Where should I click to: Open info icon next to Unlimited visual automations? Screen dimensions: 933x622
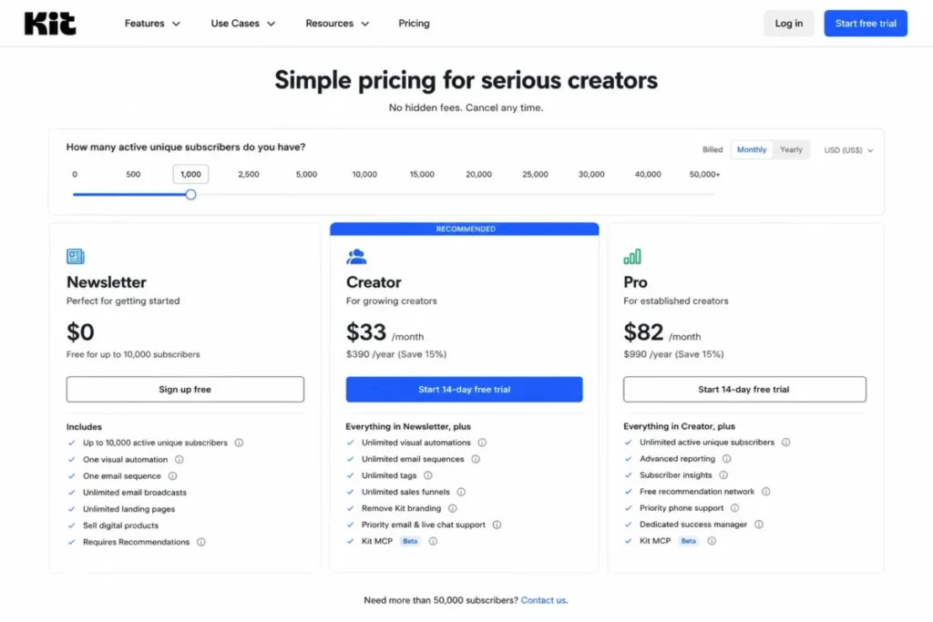482,443
